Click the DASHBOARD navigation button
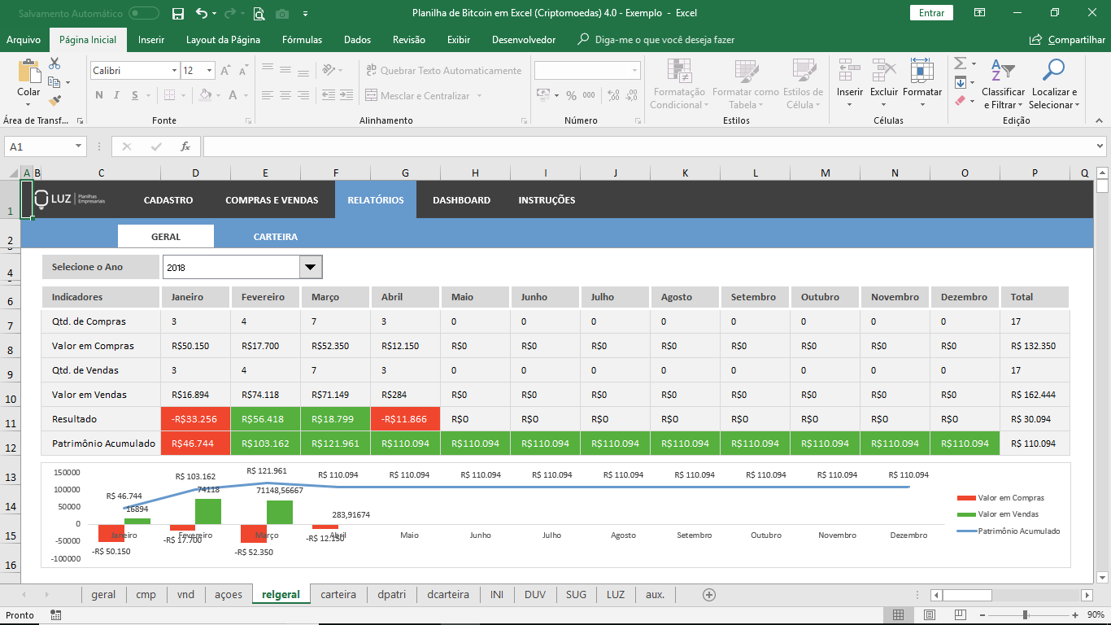This screenshot has height=625, width=1111. click(461, 200)
